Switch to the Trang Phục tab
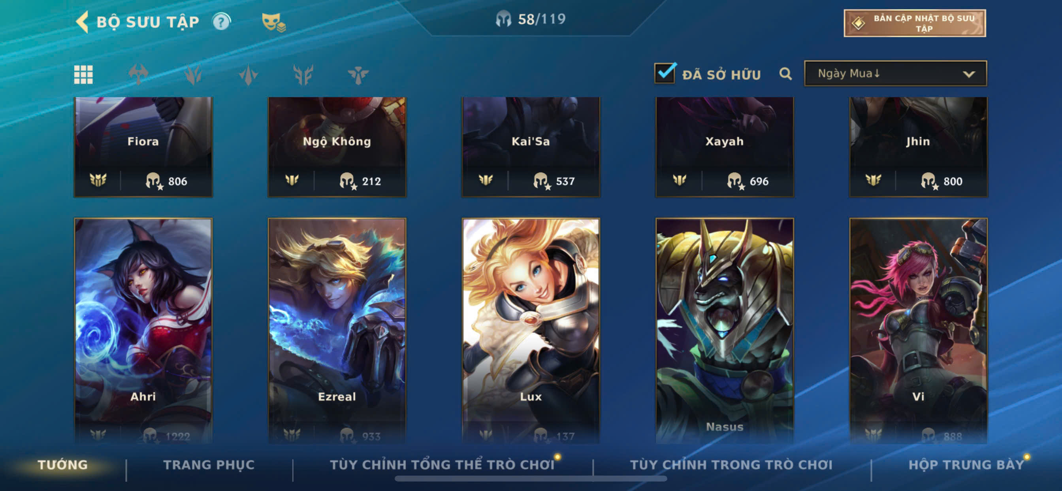 point(209,465)
